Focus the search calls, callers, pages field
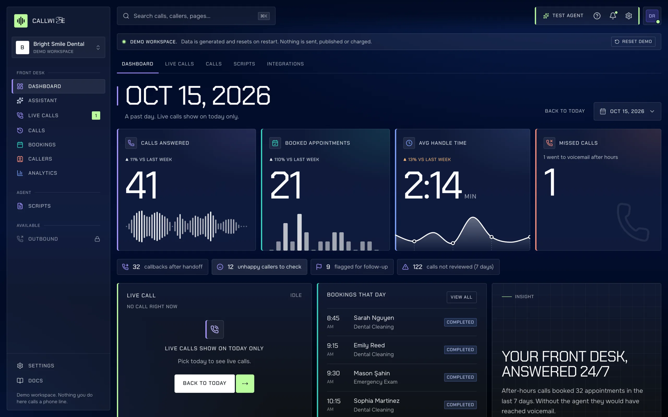The image size is (668, 417). point(196,16)
